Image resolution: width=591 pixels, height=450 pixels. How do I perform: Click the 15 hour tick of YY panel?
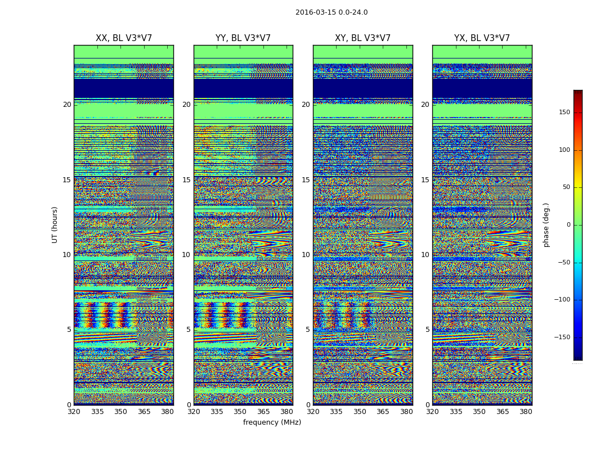pyautogui.click(x=186, y=180)
